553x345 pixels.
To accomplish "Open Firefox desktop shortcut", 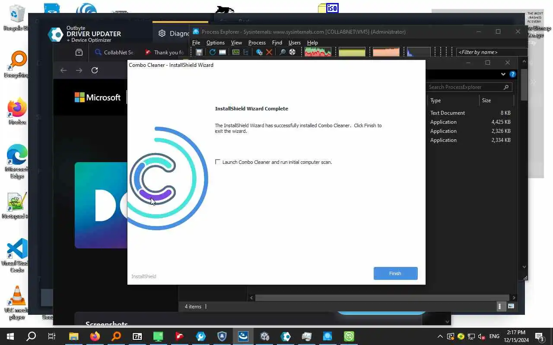I will [x=17, y=111].
